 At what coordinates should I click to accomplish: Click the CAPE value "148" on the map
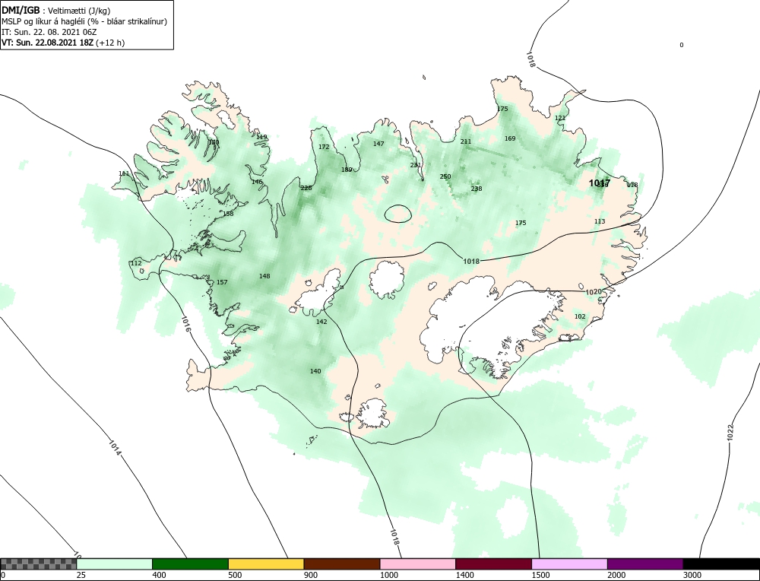[x=264, y=276]
